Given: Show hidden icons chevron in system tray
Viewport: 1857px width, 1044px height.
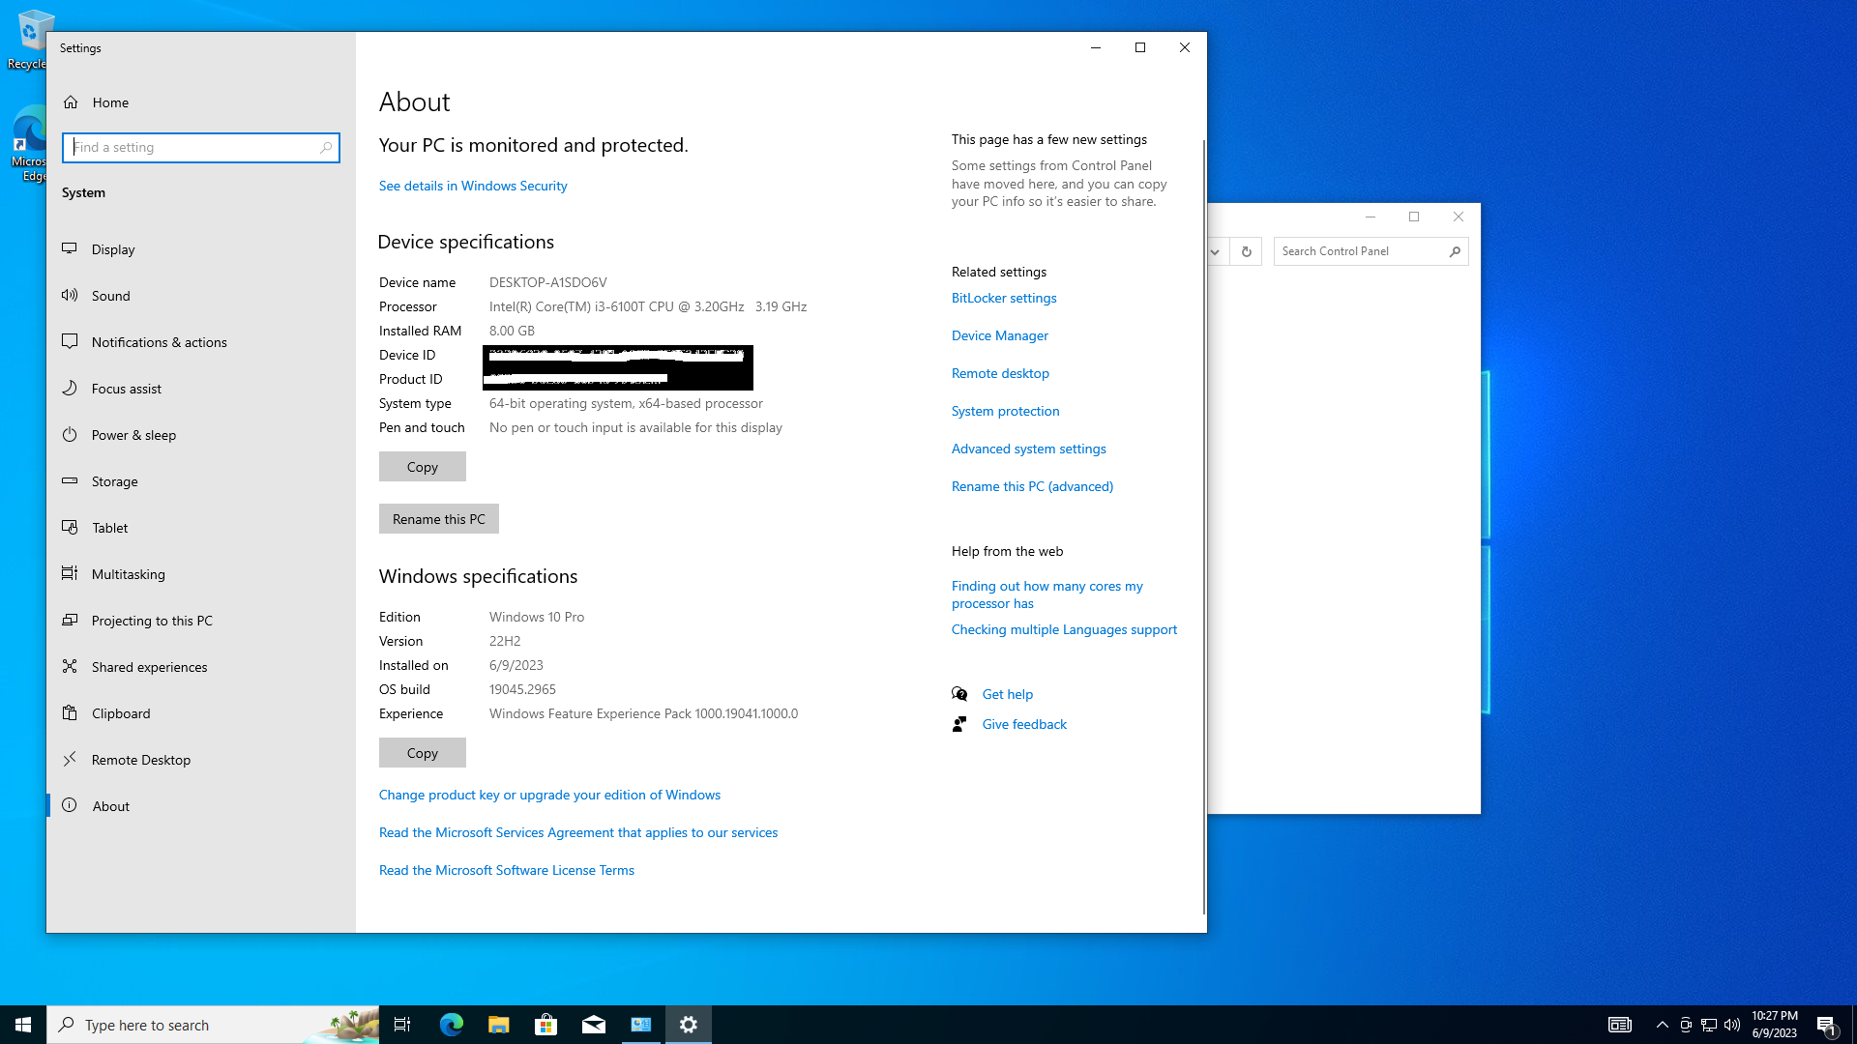Looking at the screenshot, I should point(1662,1025).
